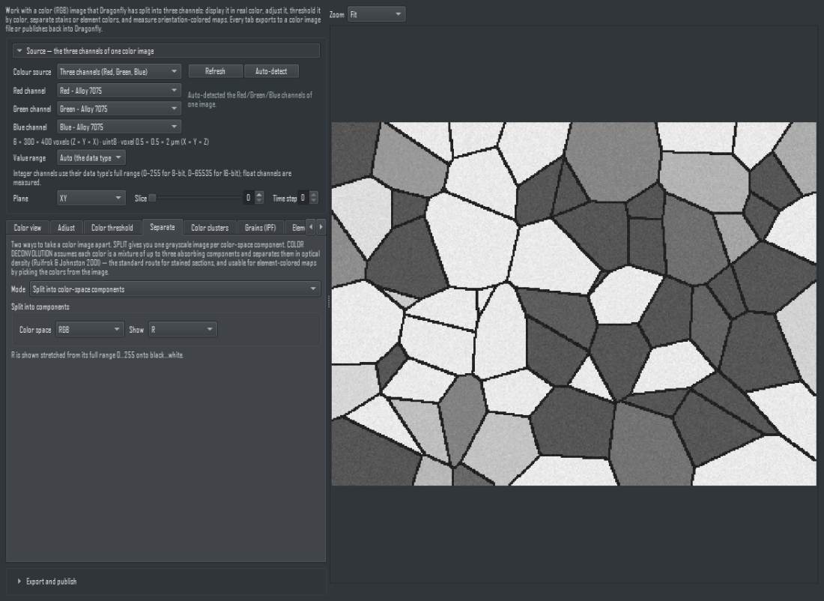Screen dimensions: 824x601
Task: Click the 'Integer channels use their data type's' note
Action: pyautogui.click(x=152, y=178)
